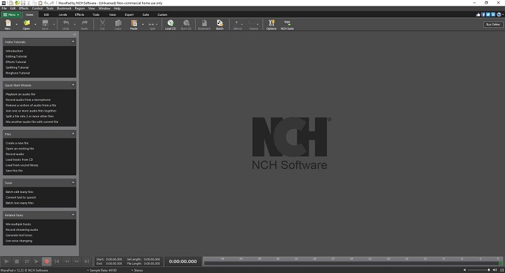Click the Play button in transport bar

click(x=6, y=262)
